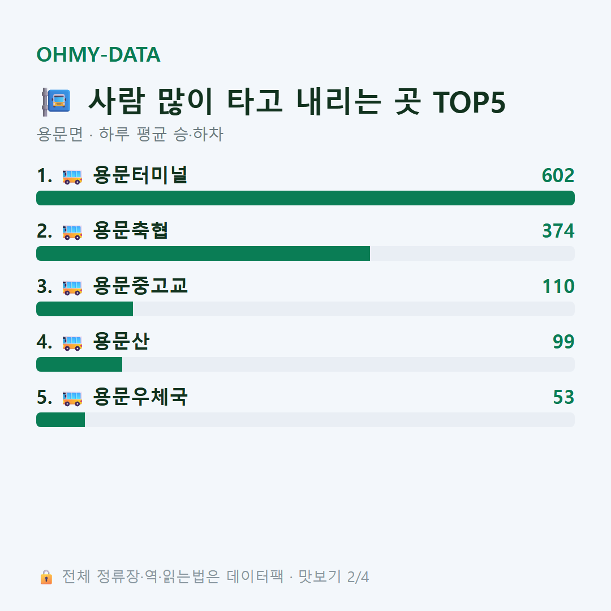This screenshot has width=611, height=611.
Task: Click the OHMY-DATA brand label
Action: click(x=98, y=54)
